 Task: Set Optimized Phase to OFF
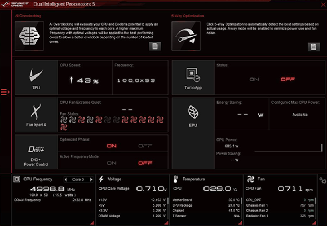tap(145, 146)
